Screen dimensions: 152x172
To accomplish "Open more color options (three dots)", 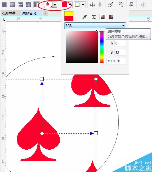I will [121, 18].
